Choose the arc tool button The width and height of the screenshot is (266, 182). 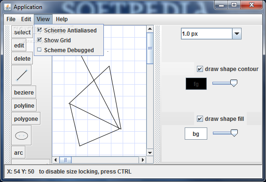(x=18, y=152)
